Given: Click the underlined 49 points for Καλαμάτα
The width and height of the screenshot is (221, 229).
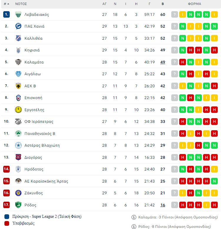Looking at the screenshot, I should pyautogui.click(x=163, y=62).
